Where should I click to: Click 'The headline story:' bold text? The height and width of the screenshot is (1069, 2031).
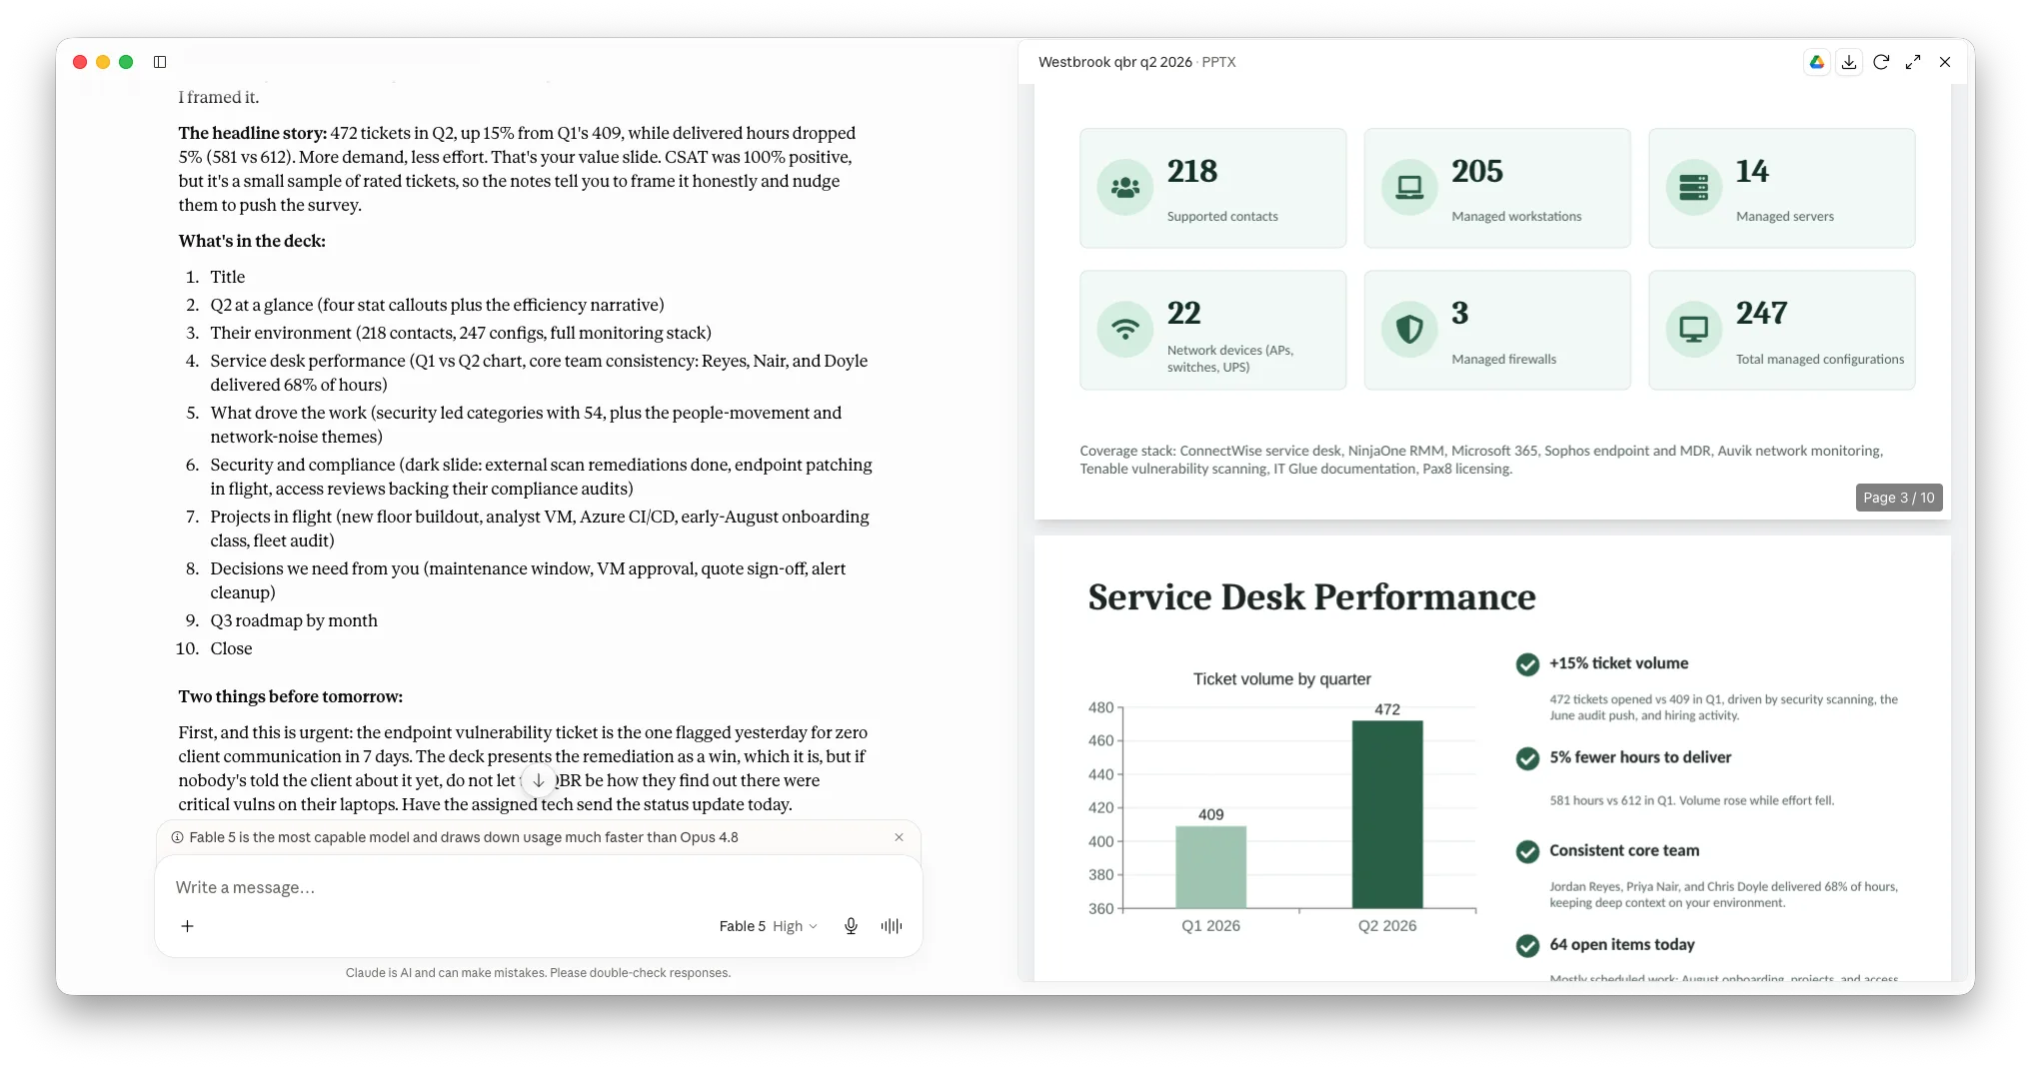point(253,133)
